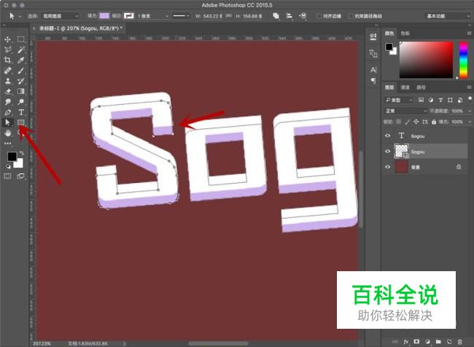Screen dimensions: 474x347
Task: Enable the 约束路径拖动 checkbox
Action: tap(351, 16)
